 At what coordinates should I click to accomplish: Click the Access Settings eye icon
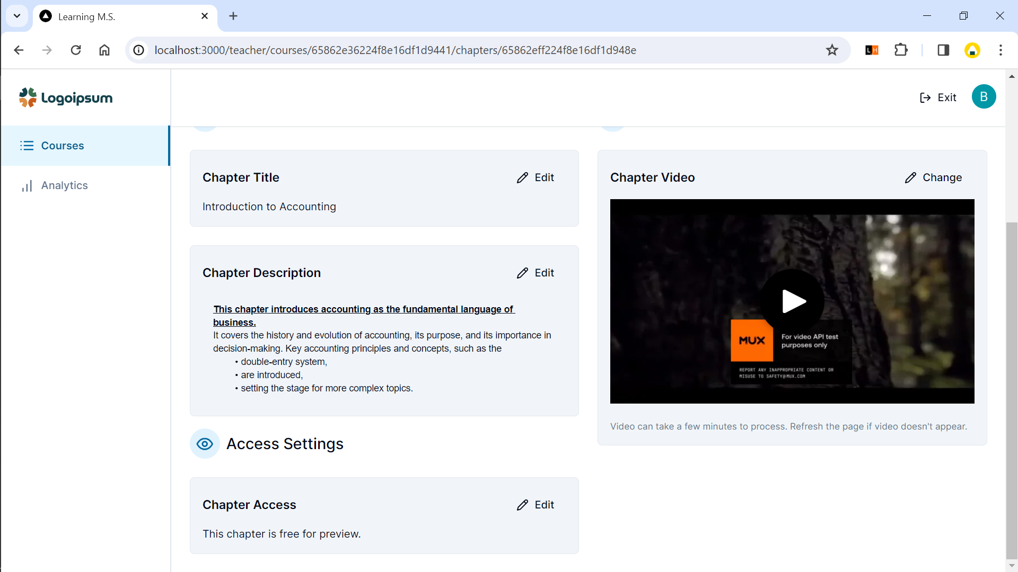[205, 444]
